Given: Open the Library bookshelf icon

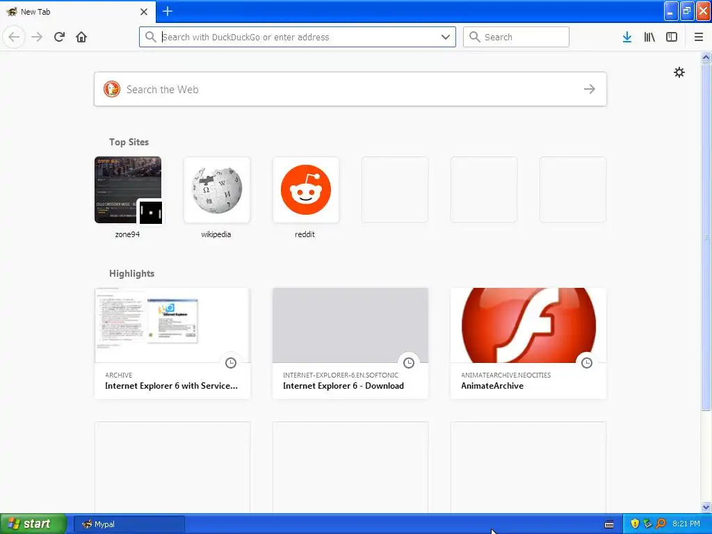Looking at the screenshot, I should pos(649,37).
